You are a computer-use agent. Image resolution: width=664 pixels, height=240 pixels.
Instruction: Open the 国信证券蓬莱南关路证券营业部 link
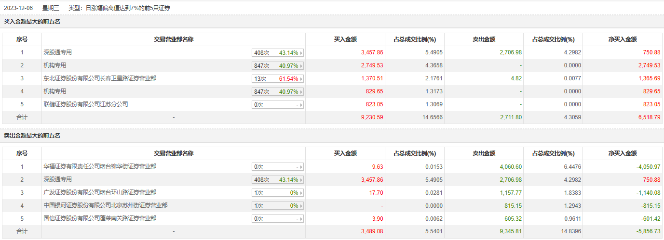pos(99,218)
